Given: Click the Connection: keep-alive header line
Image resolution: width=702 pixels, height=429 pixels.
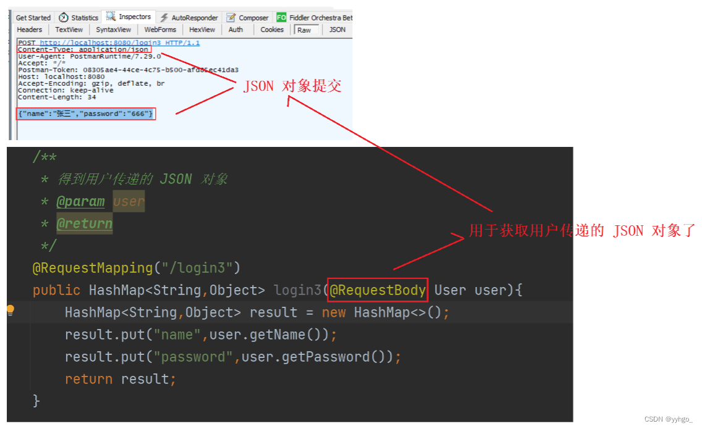Looking at the screenshot, I should [66, 90].
